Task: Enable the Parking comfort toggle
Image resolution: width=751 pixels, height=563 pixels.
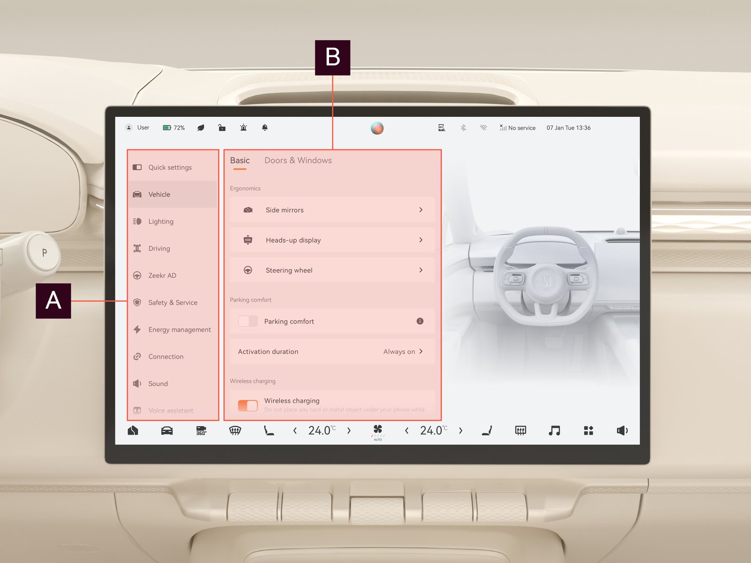Action: point(248,321)
